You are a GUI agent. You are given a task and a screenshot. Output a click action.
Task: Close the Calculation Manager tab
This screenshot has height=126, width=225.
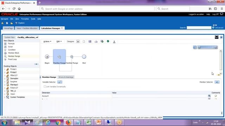point(62,28)
